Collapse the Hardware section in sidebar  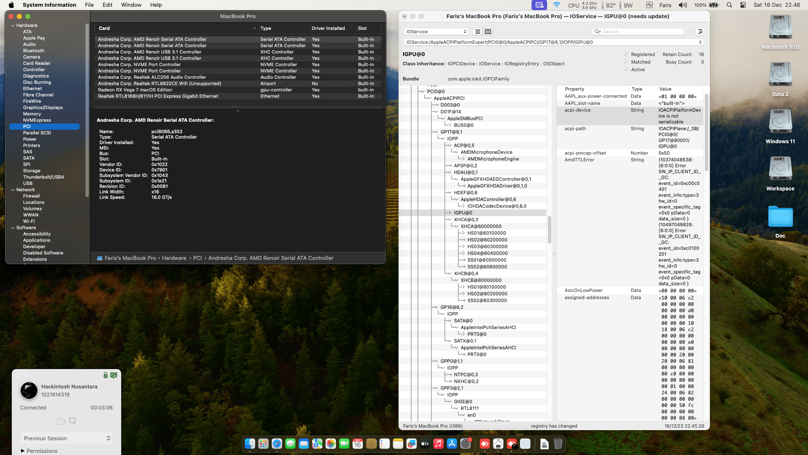tap(13, 26)
